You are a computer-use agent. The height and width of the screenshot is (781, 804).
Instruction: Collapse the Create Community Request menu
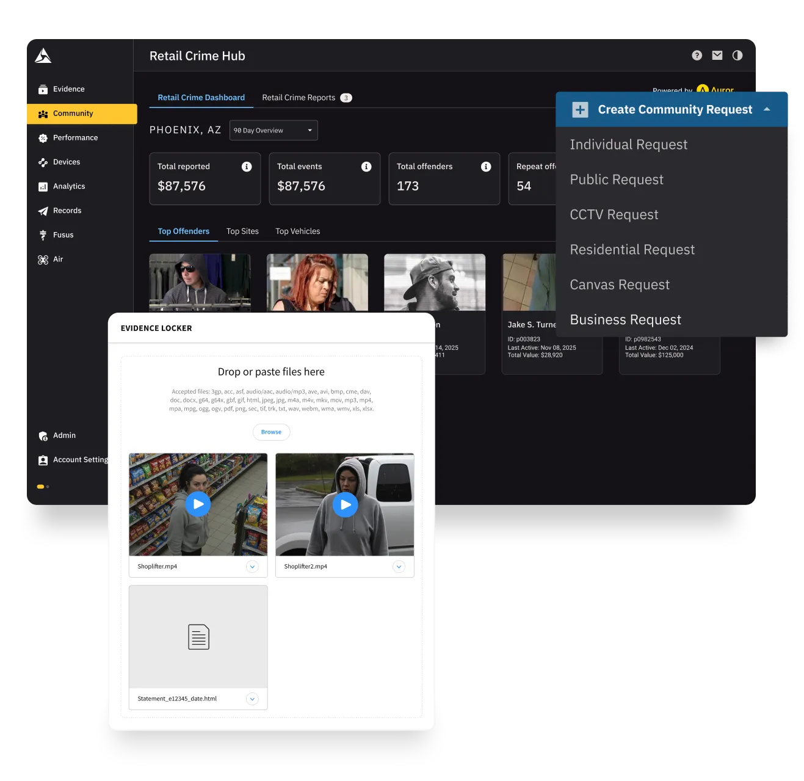pos(767,109)
